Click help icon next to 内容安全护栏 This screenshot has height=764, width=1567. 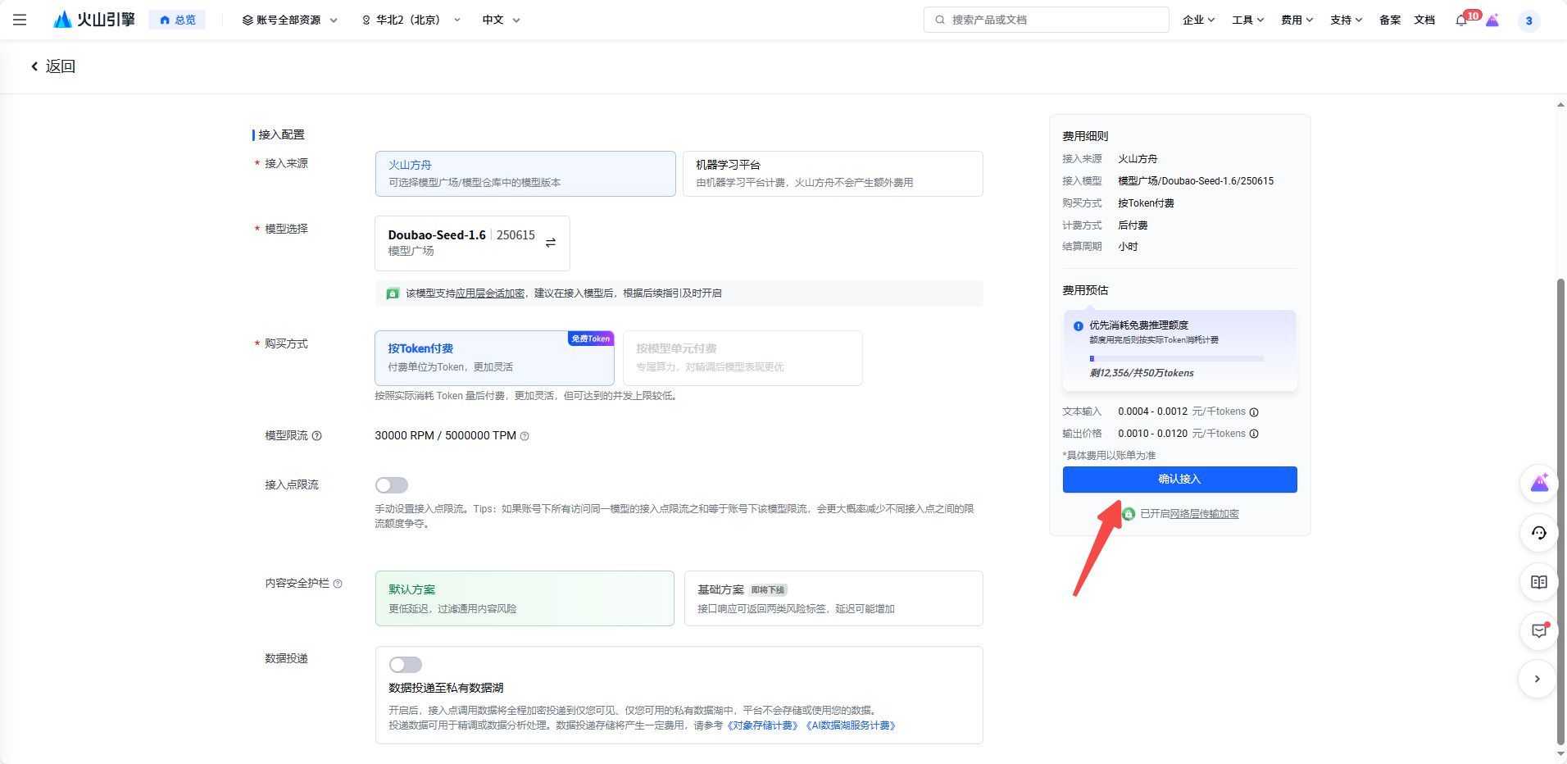point(338,584)
